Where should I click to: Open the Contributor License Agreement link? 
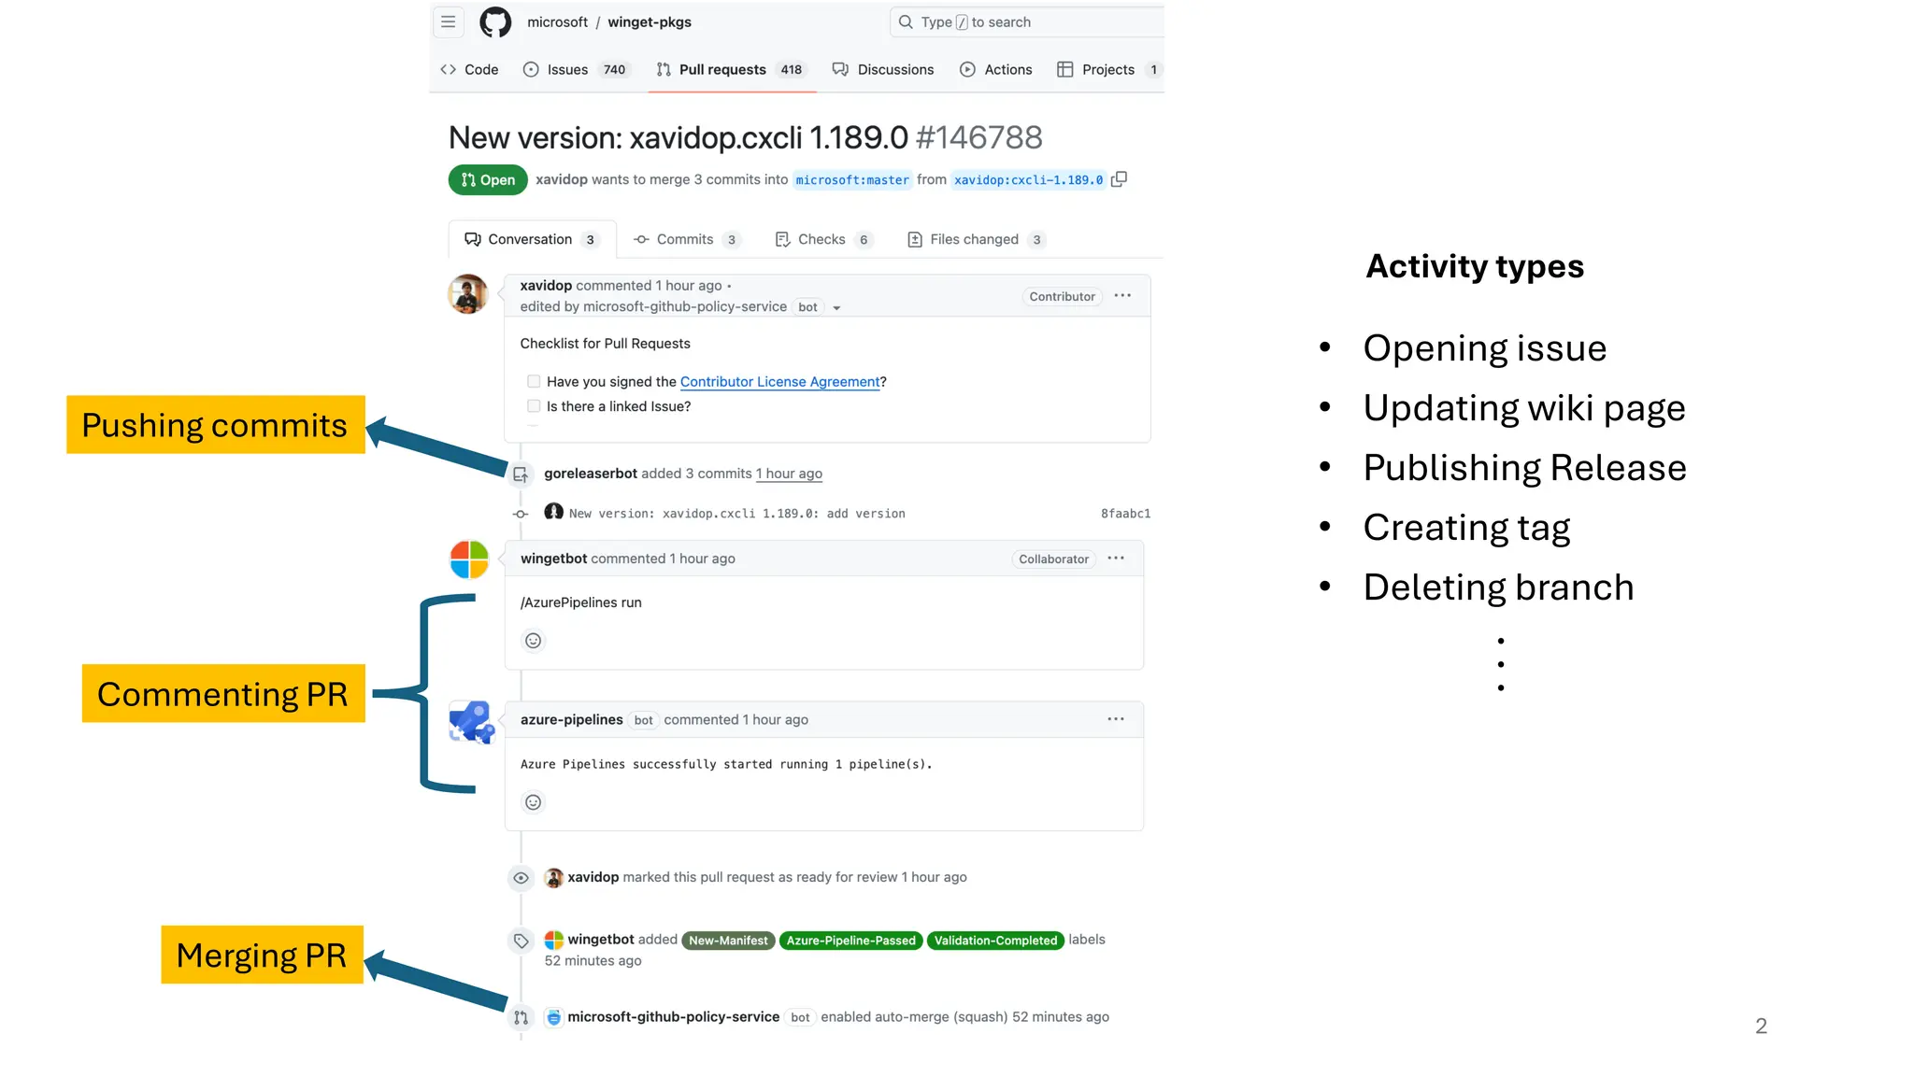[779, 381]
